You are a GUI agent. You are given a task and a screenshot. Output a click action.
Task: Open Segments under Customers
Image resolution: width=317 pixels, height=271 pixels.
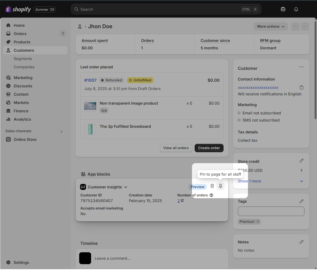pyautogui.click(x=23, y=59)
